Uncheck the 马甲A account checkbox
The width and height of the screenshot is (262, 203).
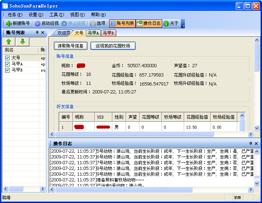7,64
